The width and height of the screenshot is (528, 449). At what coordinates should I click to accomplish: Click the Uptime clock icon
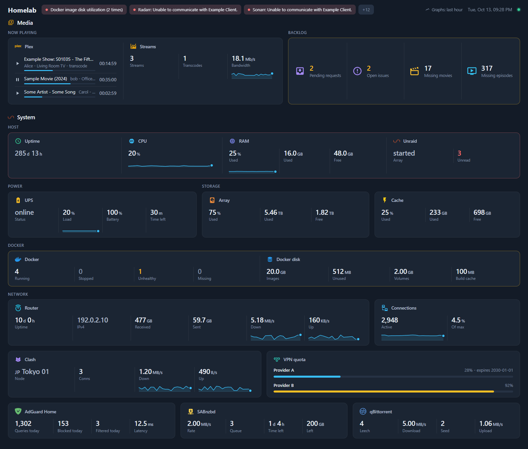click(18, 141)
